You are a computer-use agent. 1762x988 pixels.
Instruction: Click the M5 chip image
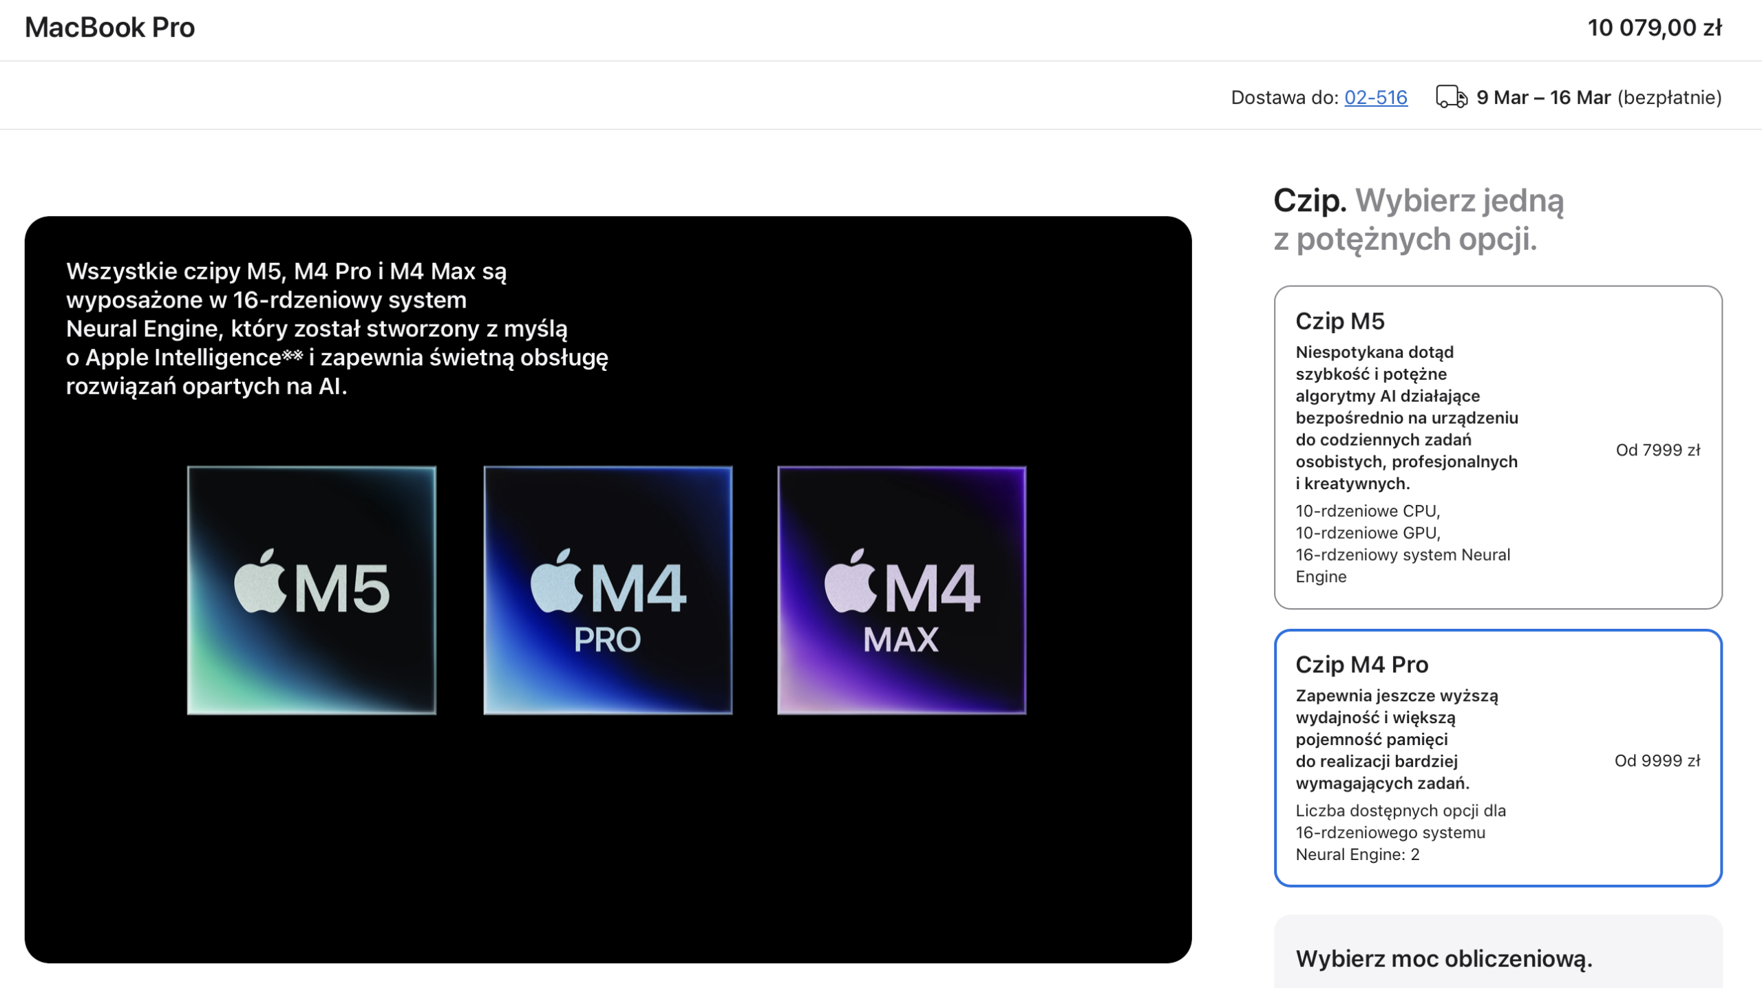[x=312, y=590]
